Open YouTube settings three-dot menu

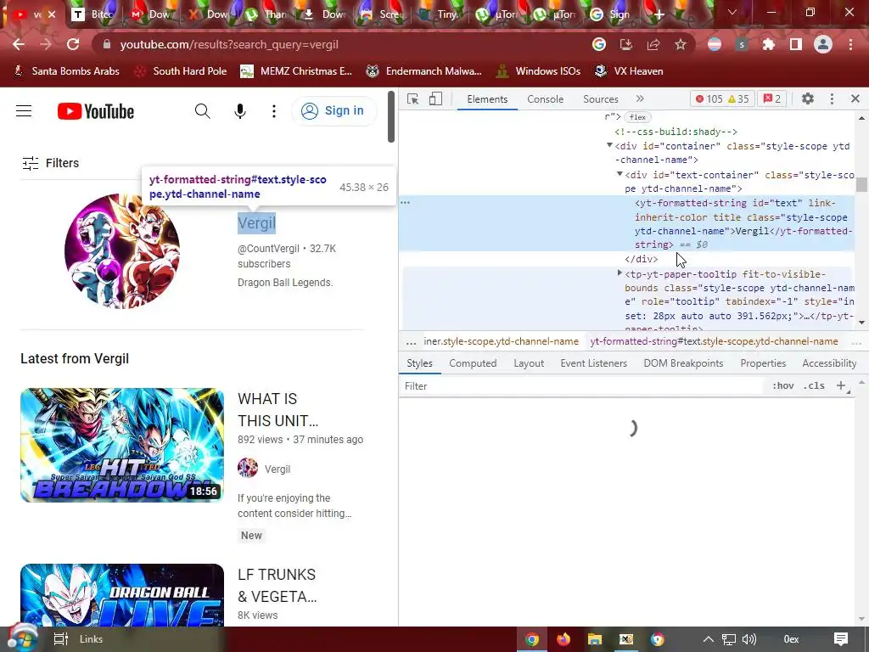click(x=274, y=111)
